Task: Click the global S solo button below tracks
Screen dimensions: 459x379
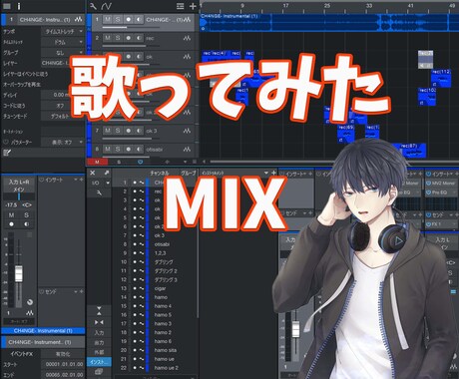Action: pos(119,162)
